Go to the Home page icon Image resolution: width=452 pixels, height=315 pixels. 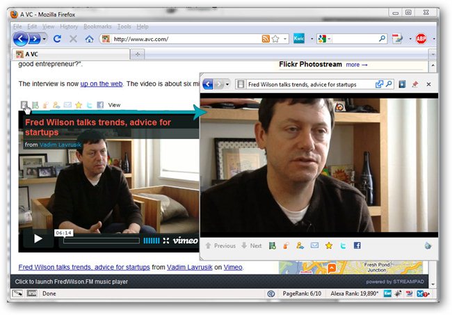90,39
